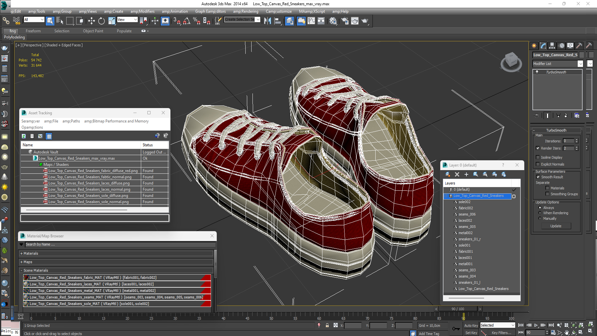
Task: Collapse the Low_Top_Canvas_Red_Sneakers layer
Action: (446, 196)
